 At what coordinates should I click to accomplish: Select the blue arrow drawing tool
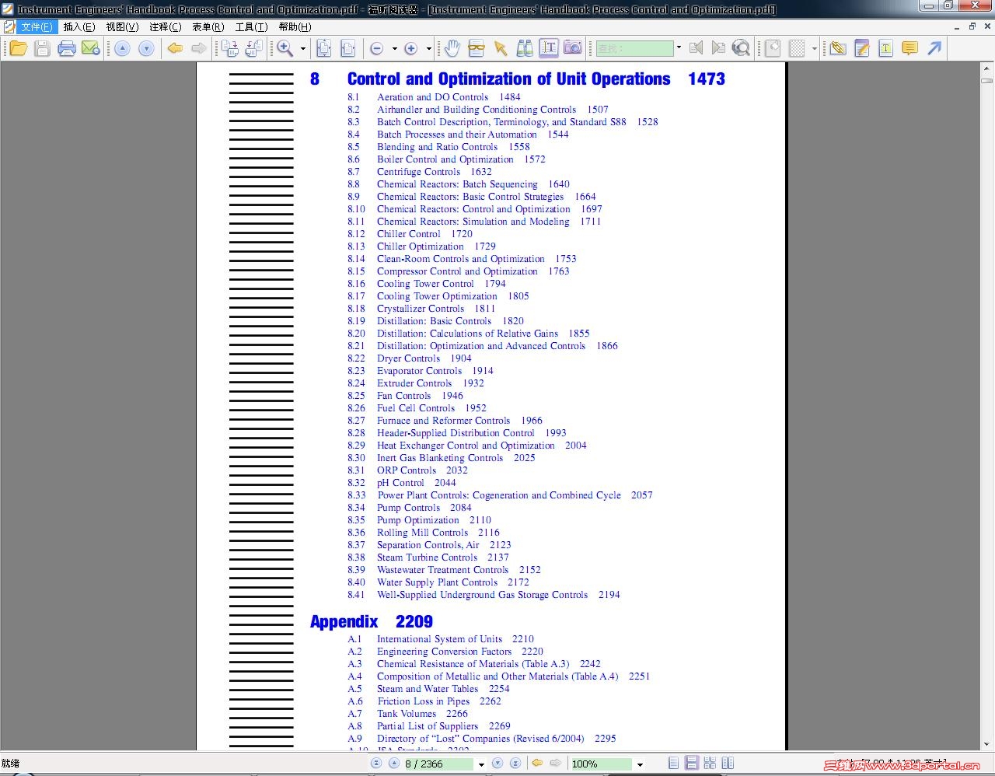point(934,48)
